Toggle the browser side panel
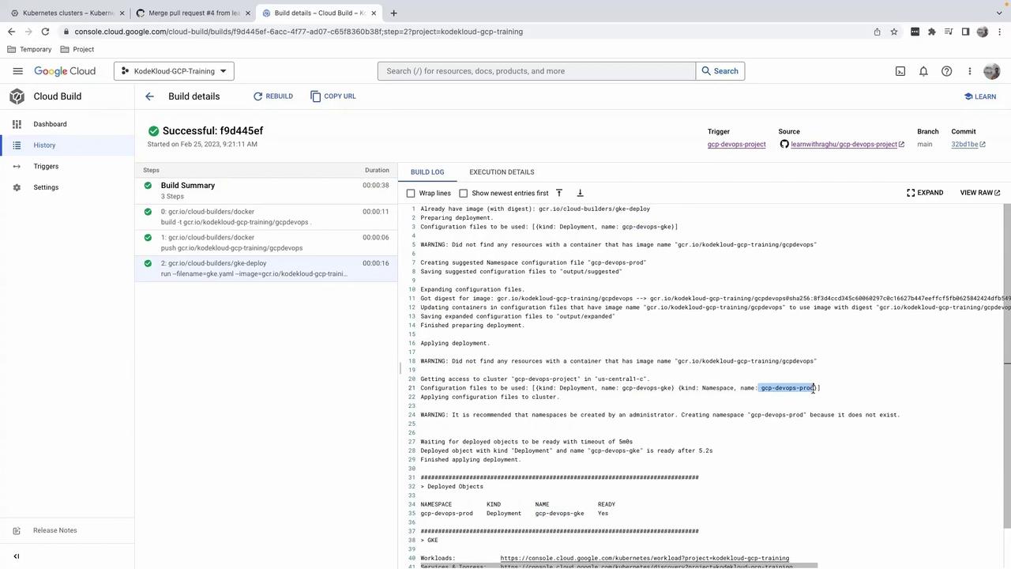The width and height of the screenshot is (1011, 569). (965, 32)
